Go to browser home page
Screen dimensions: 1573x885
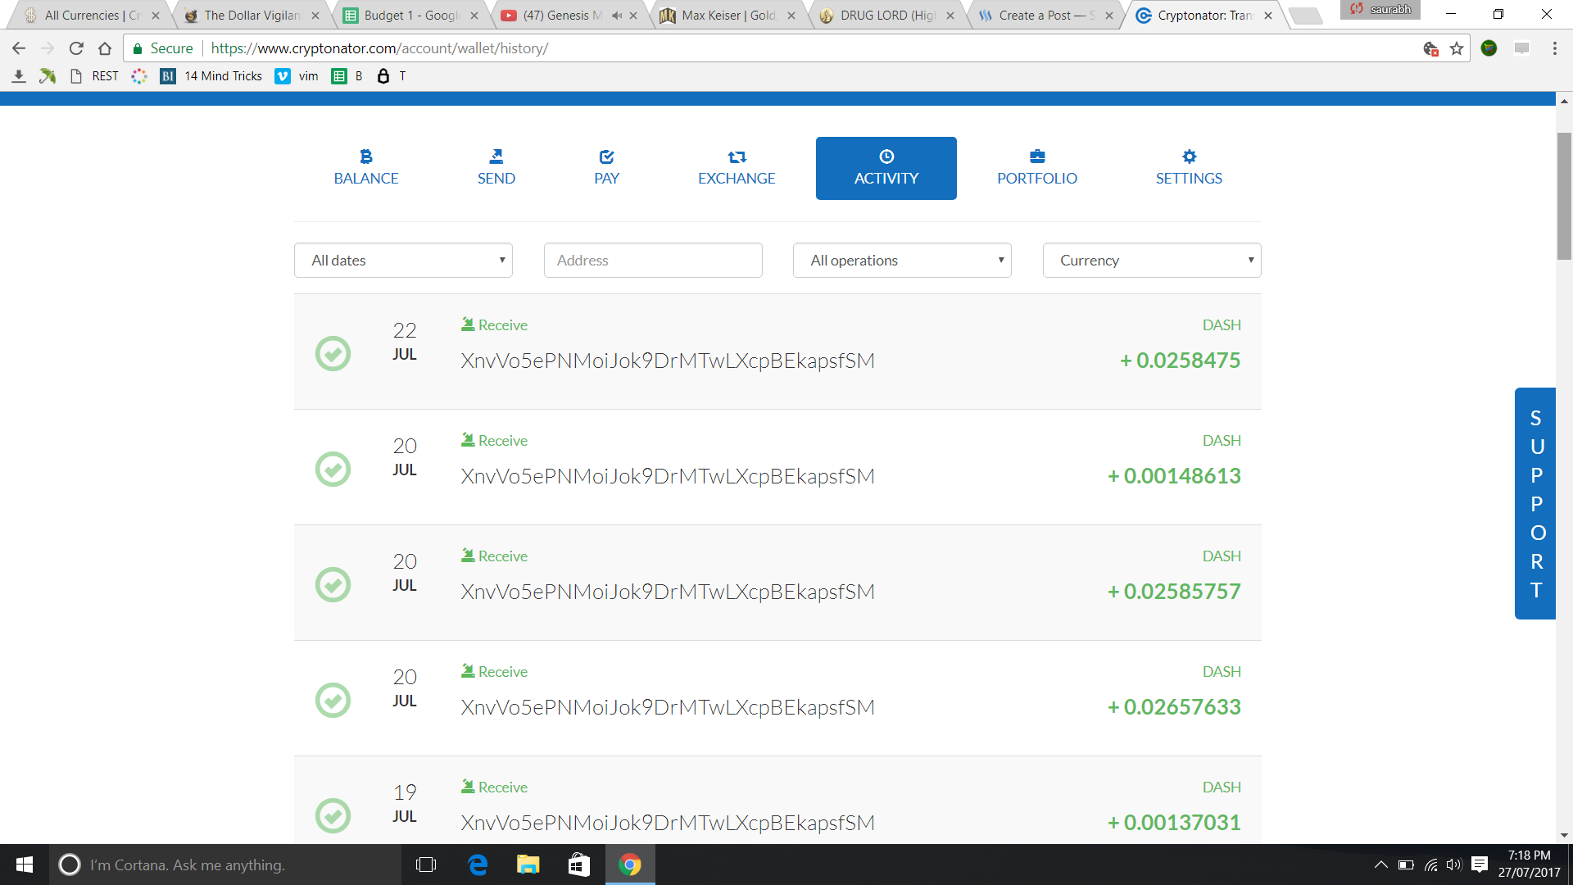pos(105,48)
